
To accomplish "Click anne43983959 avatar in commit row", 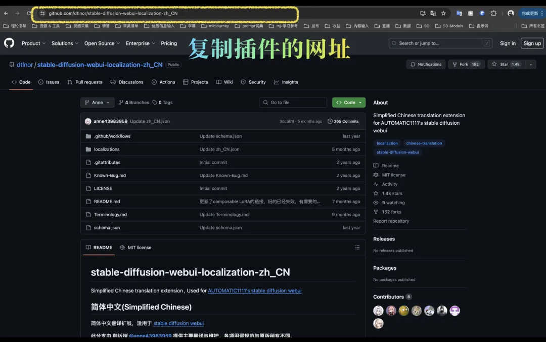I will (x=88, y=121).
